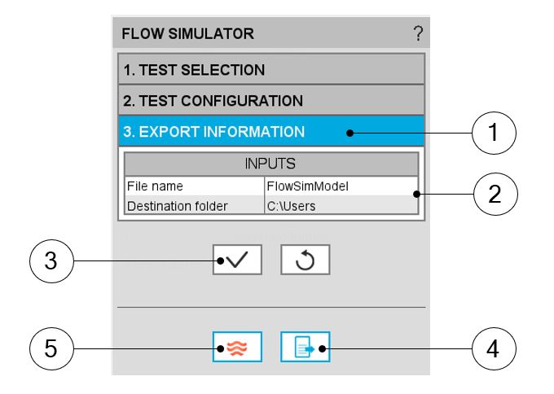Image resolution: width=554 pixels, height=394 pixels.
Task: Expand the 1. TEST SELECTION section
Action: coord(271,70)
